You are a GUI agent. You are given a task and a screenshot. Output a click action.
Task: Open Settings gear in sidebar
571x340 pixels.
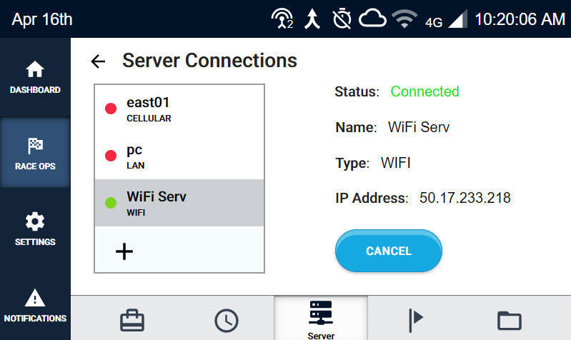35,229
